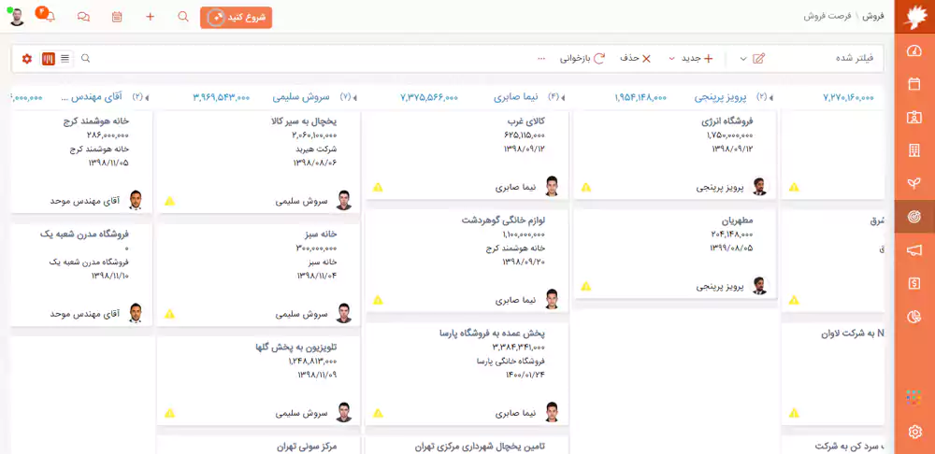The image size is (935, 454).
Task: Open the calendar icon in top bar
Action: tap(117, 17)
